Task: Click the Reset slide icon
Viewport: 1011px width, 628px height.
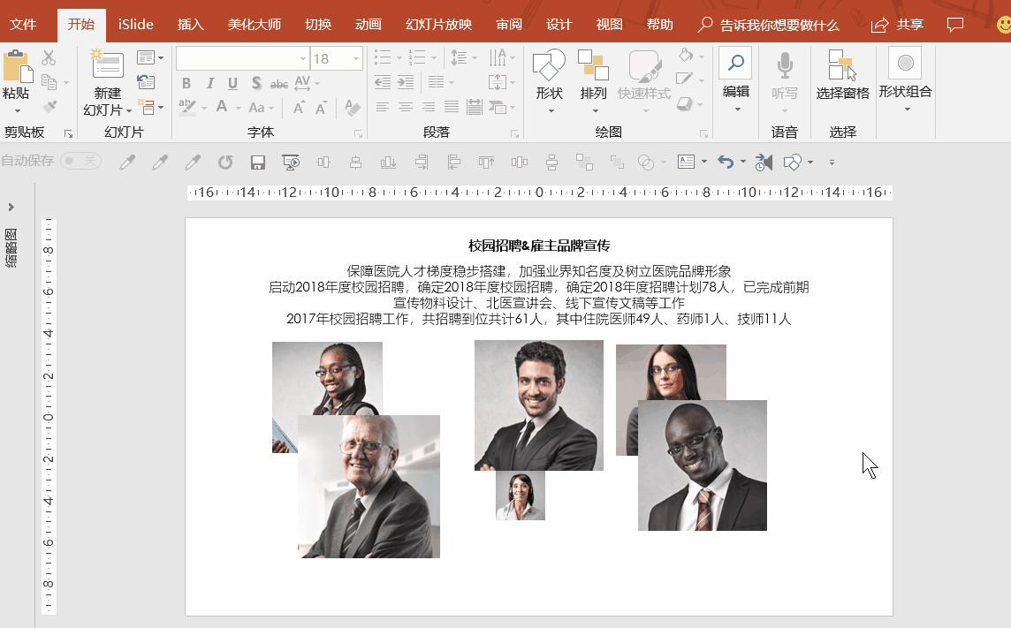Action: point(146,82)
